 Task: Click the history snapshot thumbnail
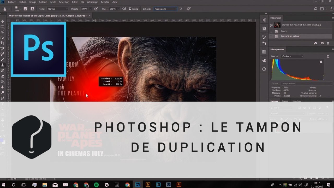[x=277, y=25]
